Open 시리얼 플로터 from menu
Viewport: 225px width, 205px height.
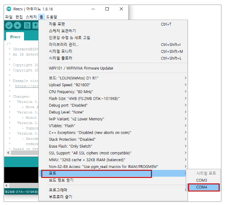(113, 58)
